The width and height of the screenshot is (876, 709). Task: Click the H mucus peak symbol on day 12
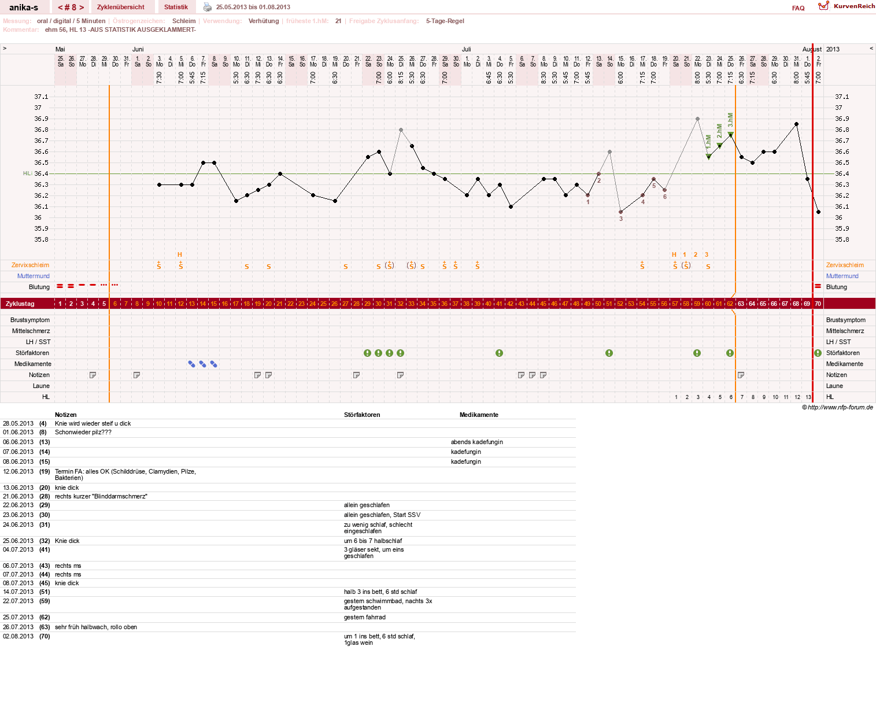pos(180,254)
